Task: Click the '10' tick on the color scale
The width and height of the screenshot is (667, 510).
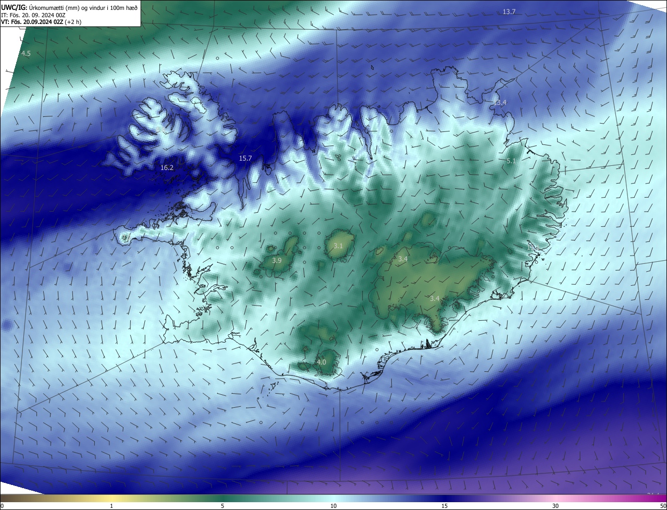Action: coord(333,506)
